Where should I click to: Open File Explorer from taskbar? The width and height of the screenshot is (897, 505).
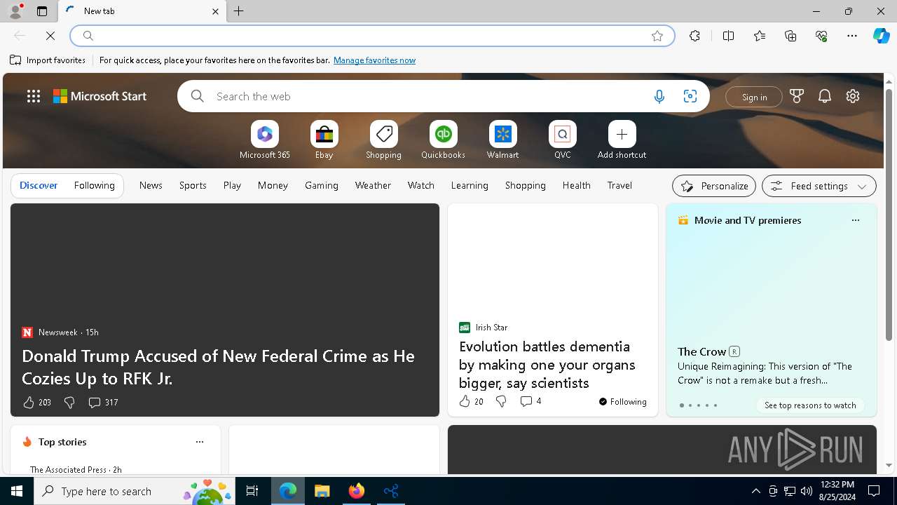tap(322, 491)
